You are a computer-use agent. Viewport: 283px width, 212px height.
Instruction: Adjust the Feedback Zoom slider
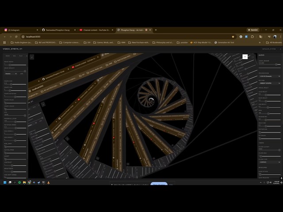pos(15,122)
